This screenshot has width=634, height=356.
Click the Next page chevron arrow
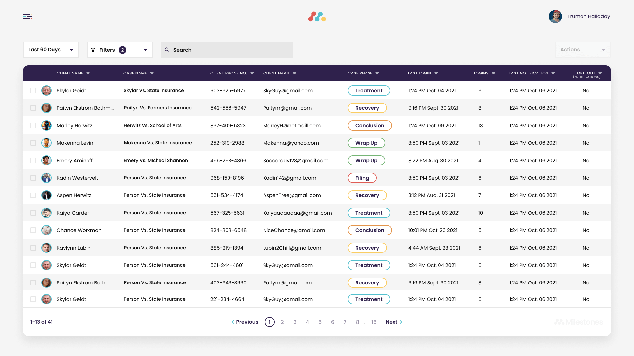click(401, 322)
